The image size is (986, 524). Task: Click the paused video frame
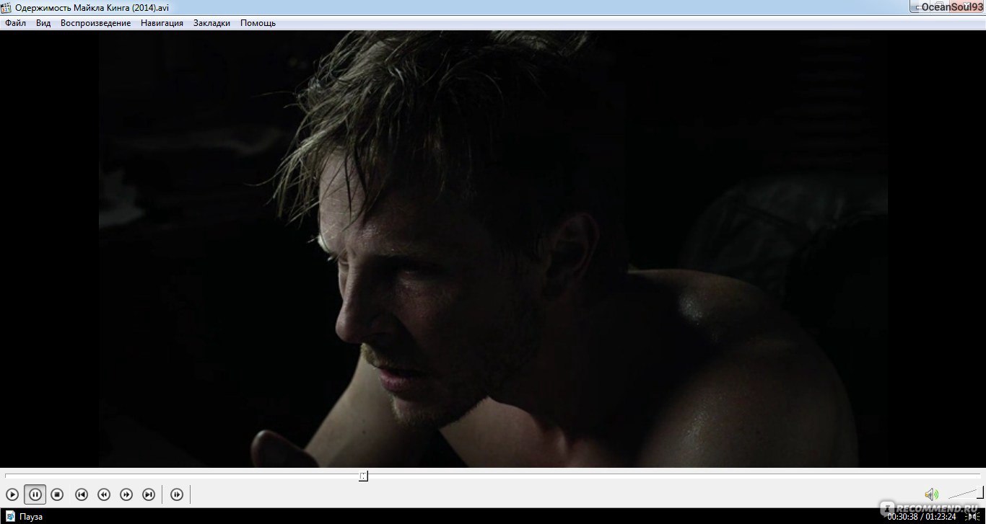coord(493,249)
